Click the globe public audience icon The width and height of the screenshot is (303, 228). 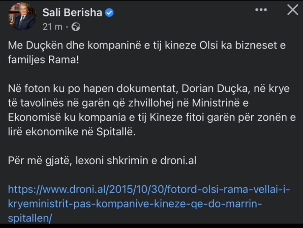[76, 27]
